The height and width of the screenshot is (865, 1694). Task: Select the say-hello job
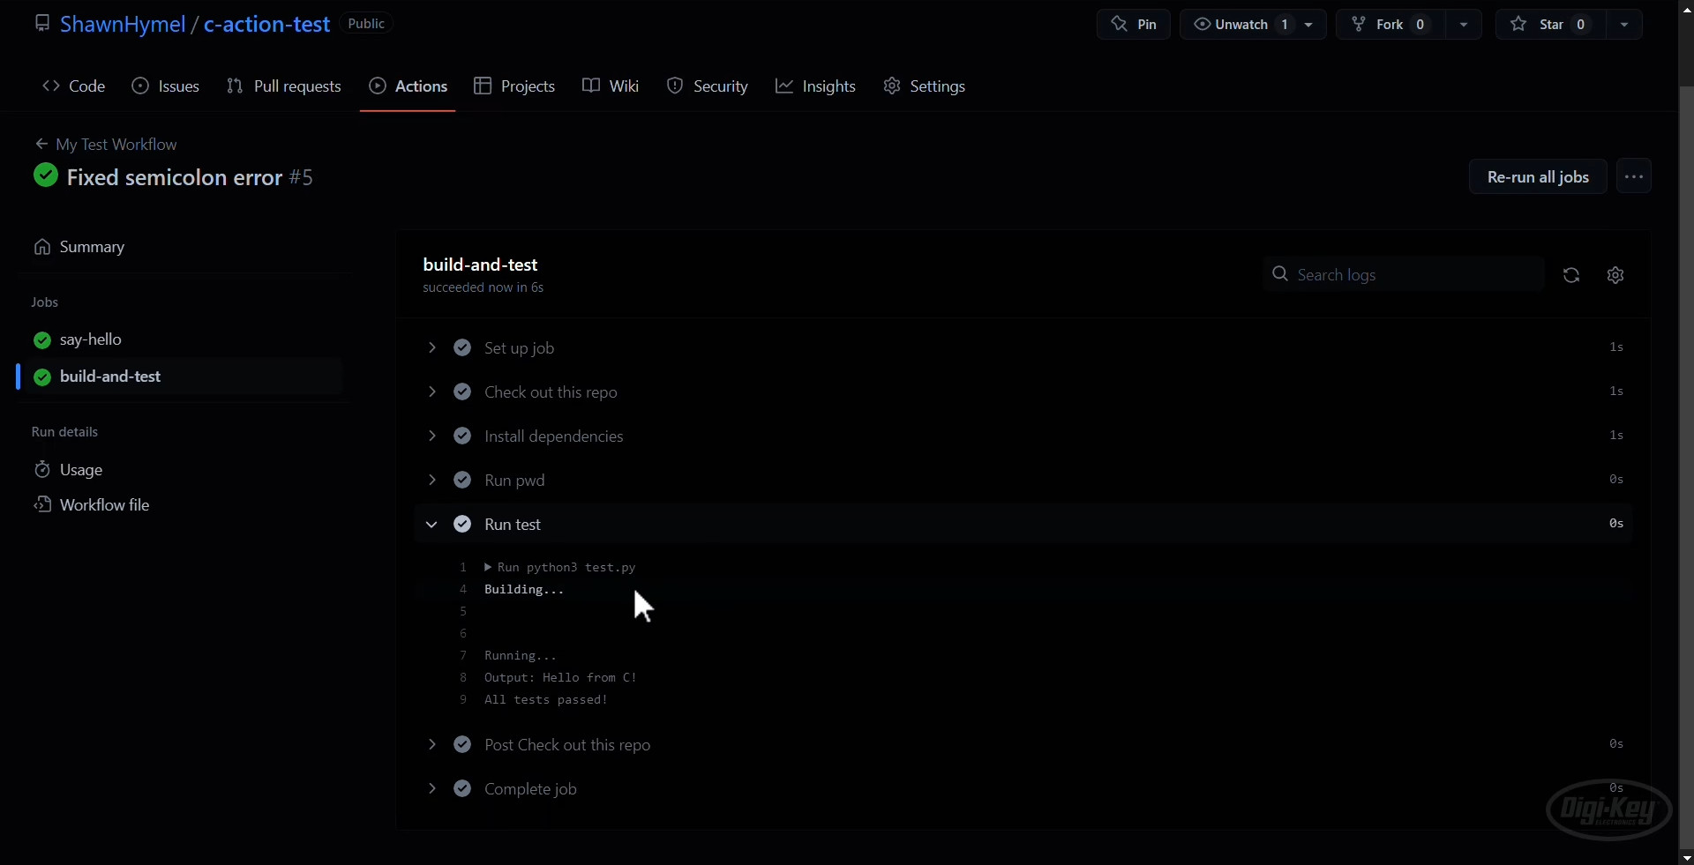click(x=91, y=339)
